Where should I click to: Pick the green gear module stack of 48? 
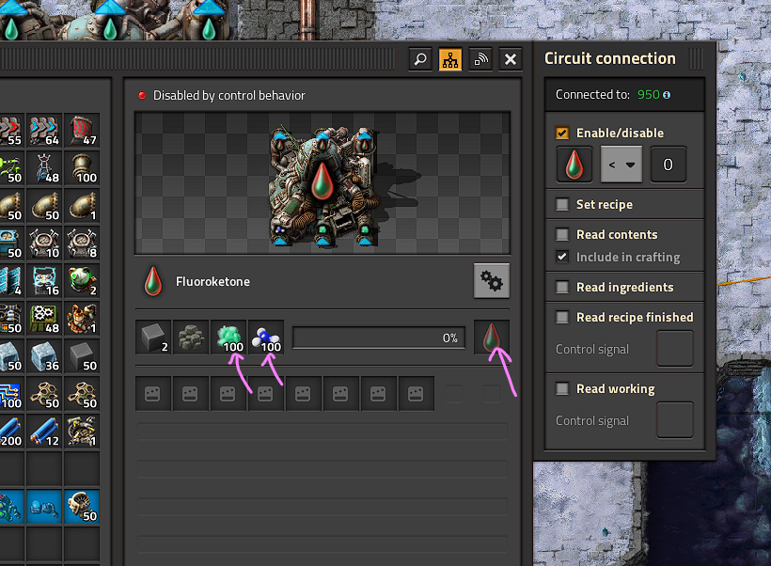(x=45, y=319)
